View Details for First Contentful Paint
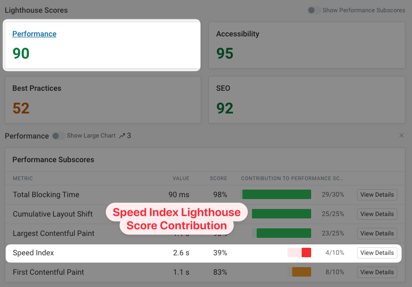The height and width of the screenshot is (287, 412). coord(376,272)
